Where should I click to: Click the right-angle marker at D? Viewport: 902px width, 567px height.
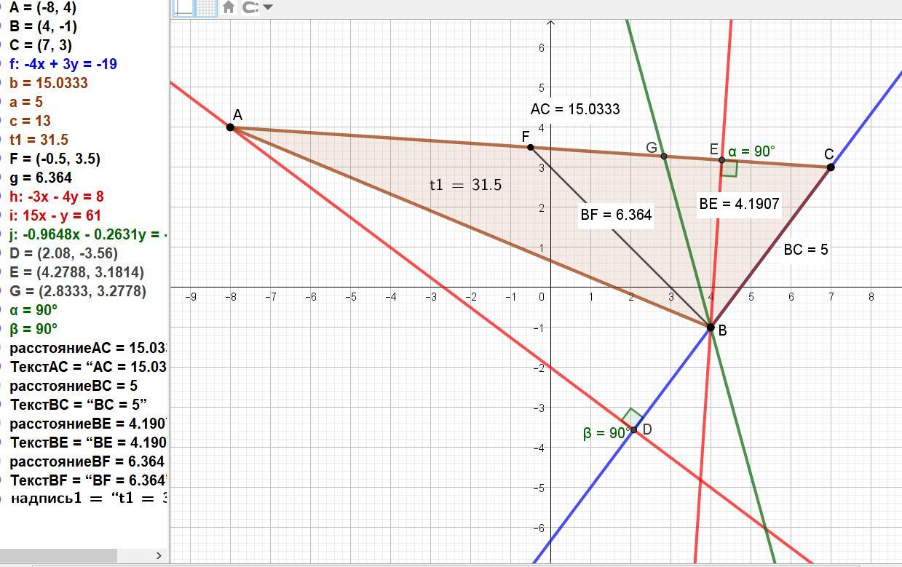[633, 418]
